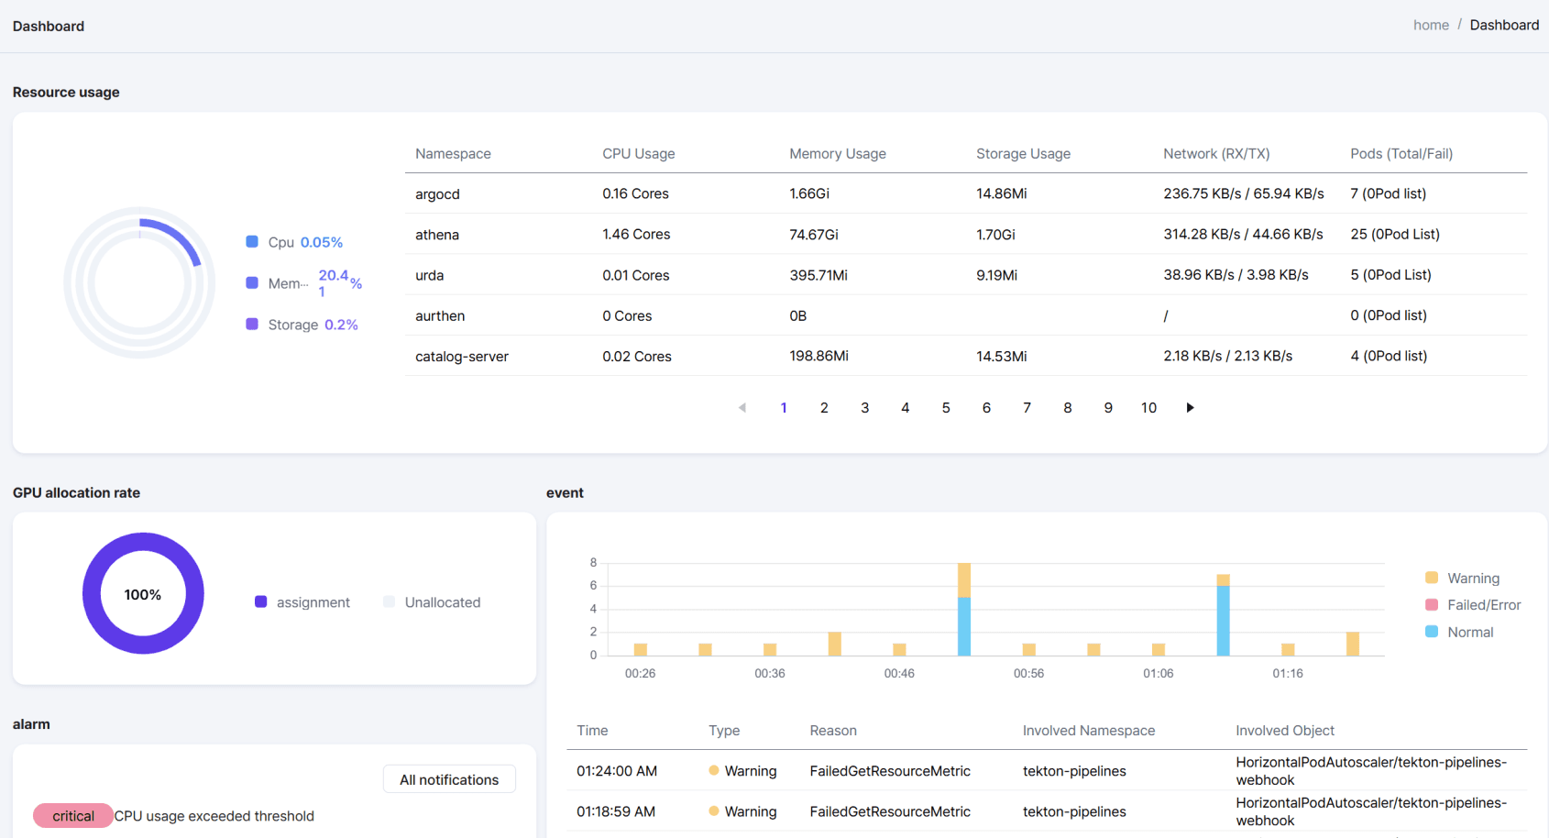This screenshot has width=1549, height=838.
Task: Select the argocd namespace cell
Action: 437,194
